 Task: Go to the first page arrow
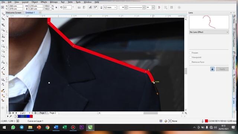(x=13, y=113)
